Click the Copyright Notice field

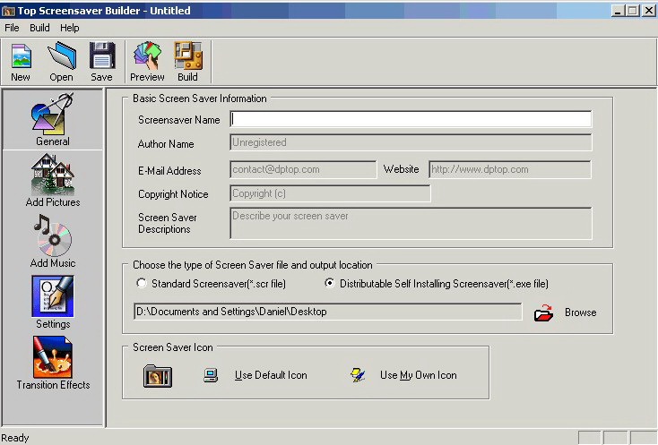(330, 193)
